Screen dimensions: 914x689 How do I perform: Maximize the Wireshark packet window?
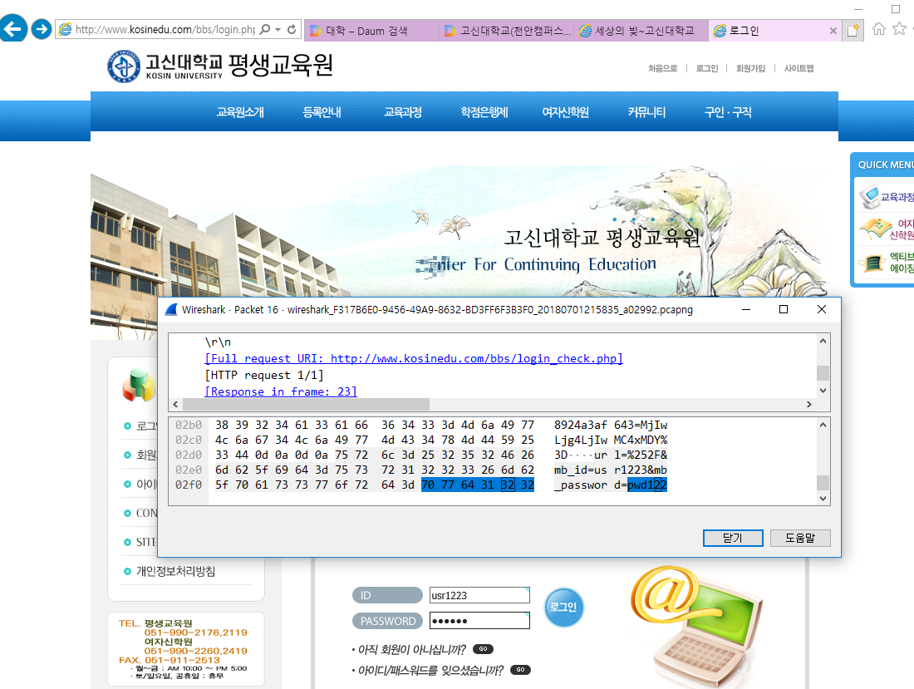784,309
